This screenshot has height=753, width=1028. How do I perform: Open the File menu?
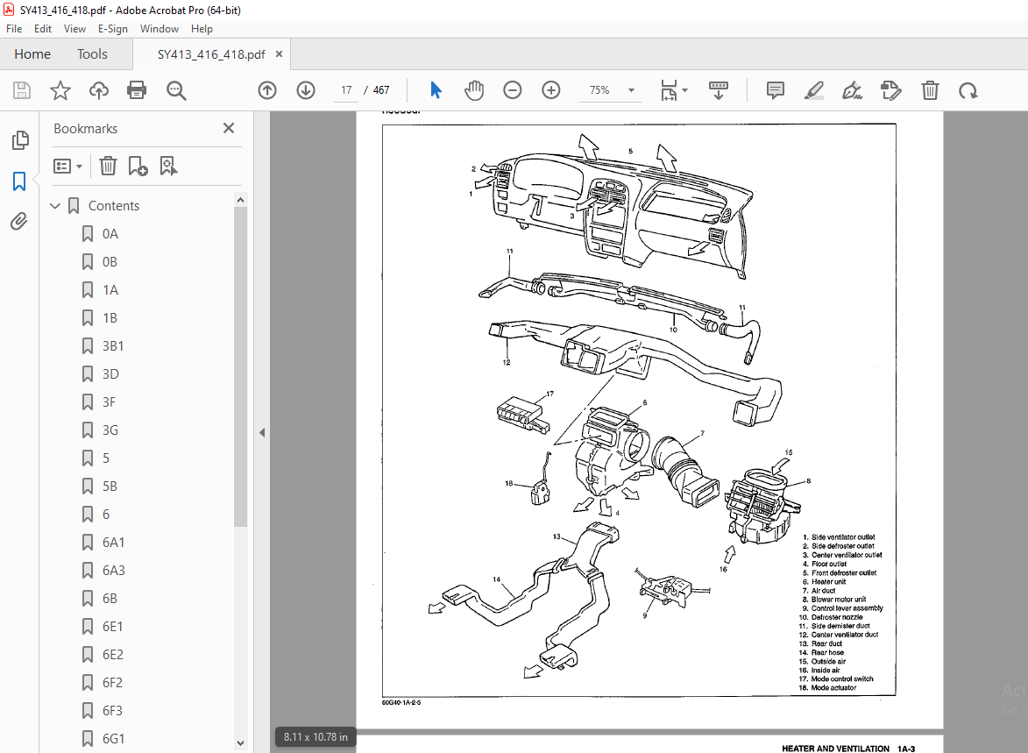click(x=14, y=29)
